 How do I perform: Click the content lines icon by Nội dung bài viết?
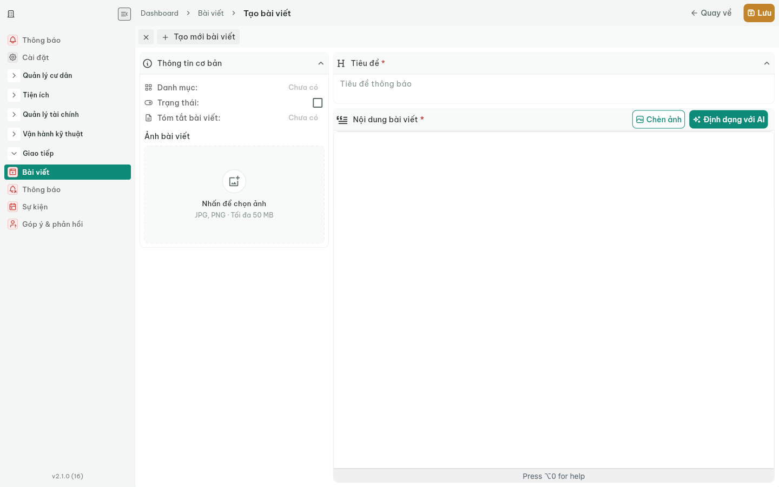coord(342,120)
